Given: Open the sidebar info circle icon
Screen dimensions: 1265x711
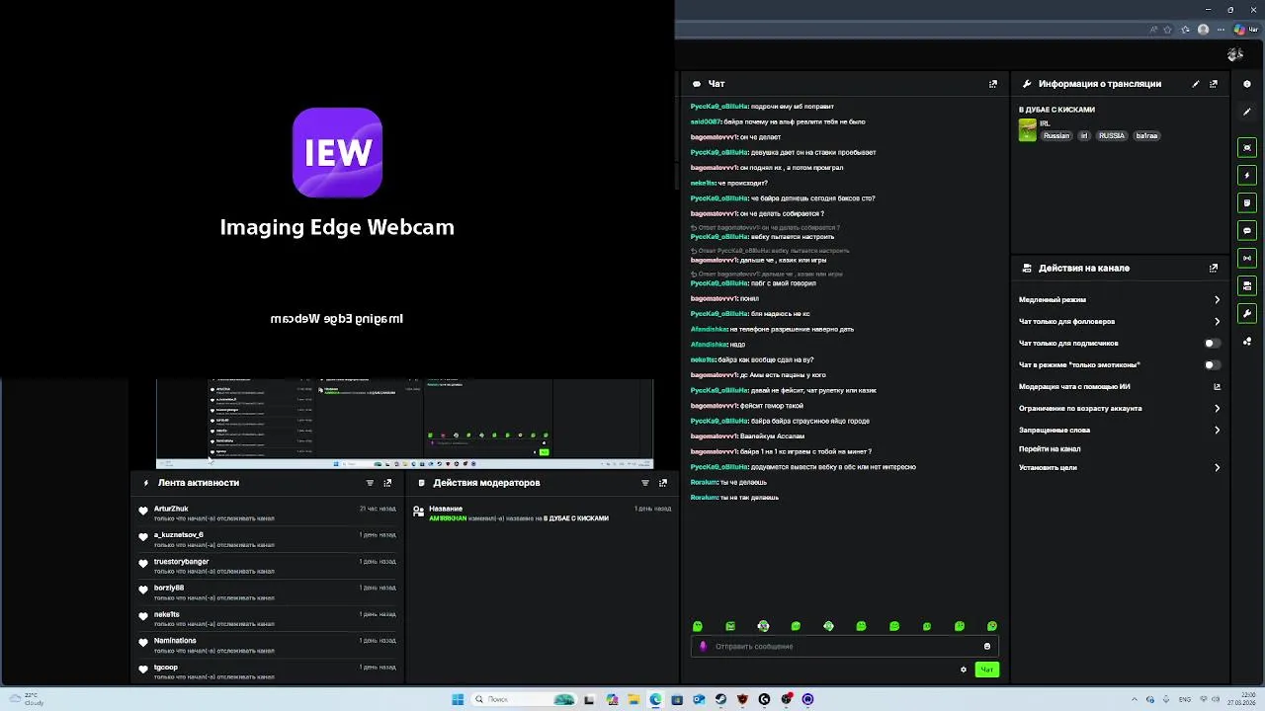Looking at the screenshot, I should (x=1247, y=84).
